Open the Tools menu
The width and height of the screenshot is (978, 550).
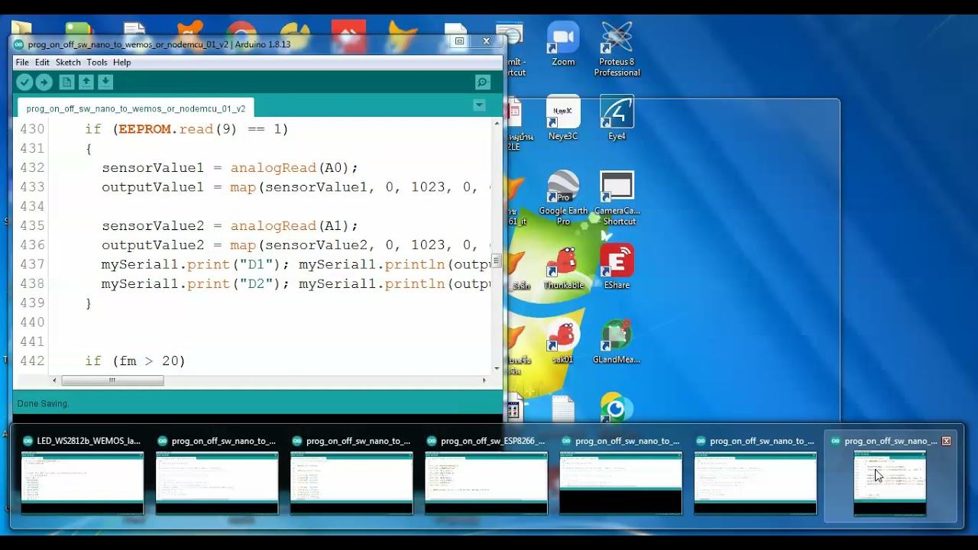97,63
